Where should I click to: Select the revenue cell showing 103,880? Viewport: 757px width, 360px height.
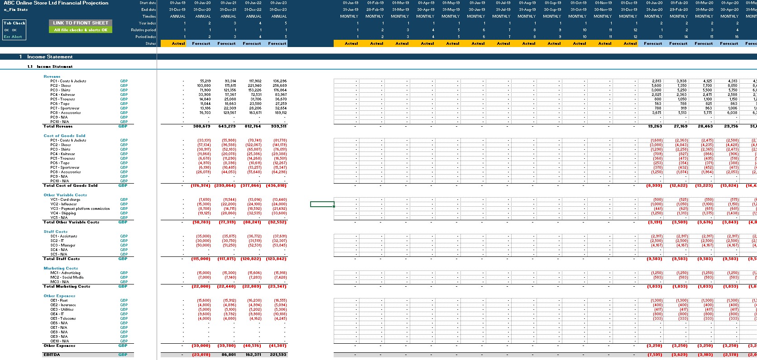coord(204,85)
